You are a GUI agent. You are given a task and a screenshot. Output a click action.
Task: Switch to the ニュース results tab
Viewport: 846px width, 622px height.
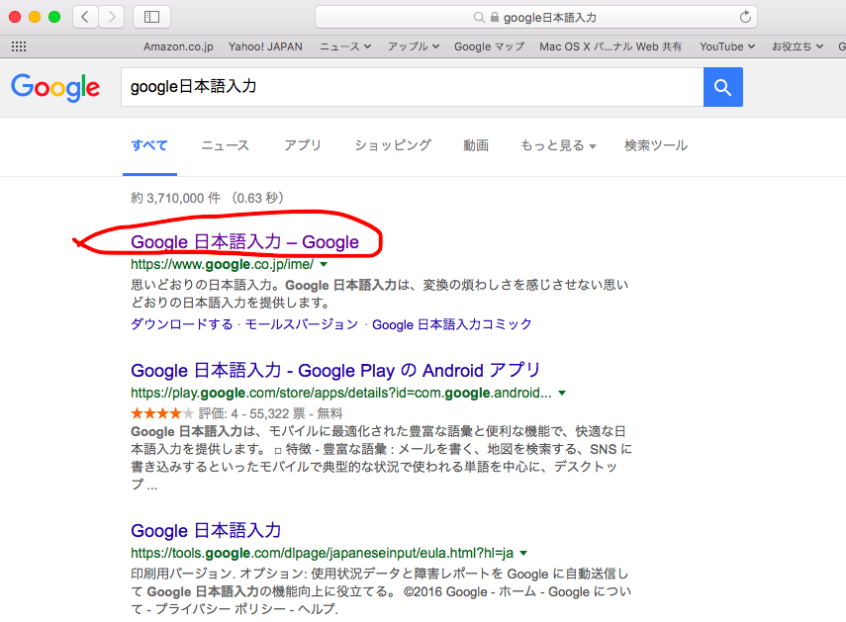[x=225, y=145]
